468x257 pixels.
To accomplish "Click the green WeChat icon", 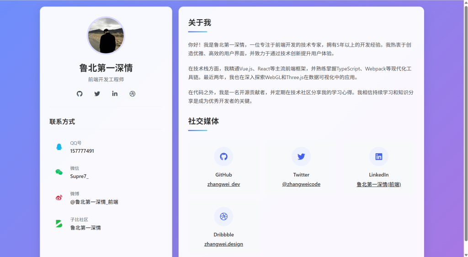I will (x=59, y=172).
